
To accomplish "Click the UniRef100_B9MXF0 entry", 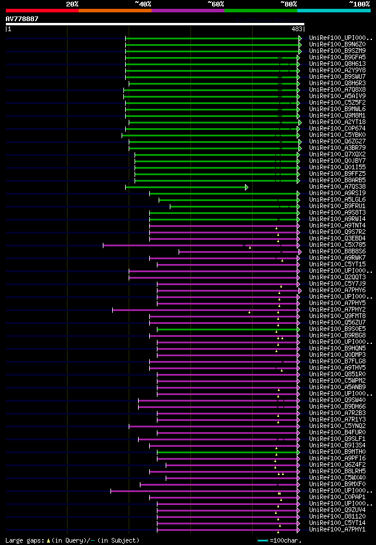I will 337,484.
